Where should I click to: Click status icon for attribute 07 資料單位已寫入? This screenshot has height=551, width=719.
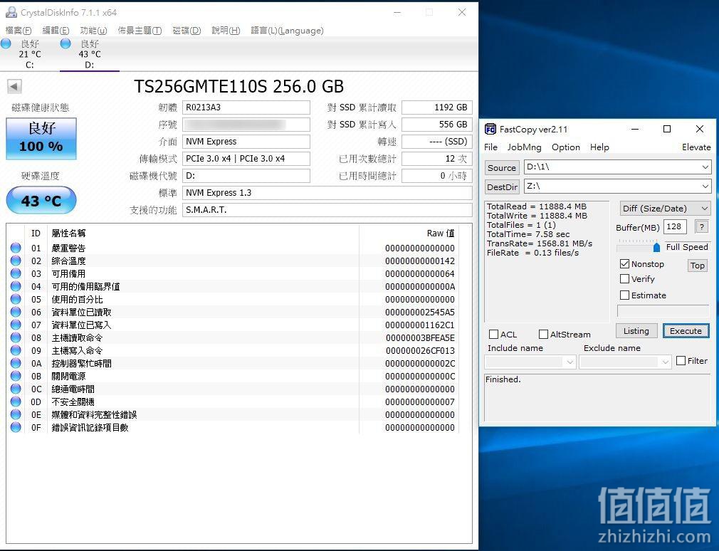[x=16, y=325]
